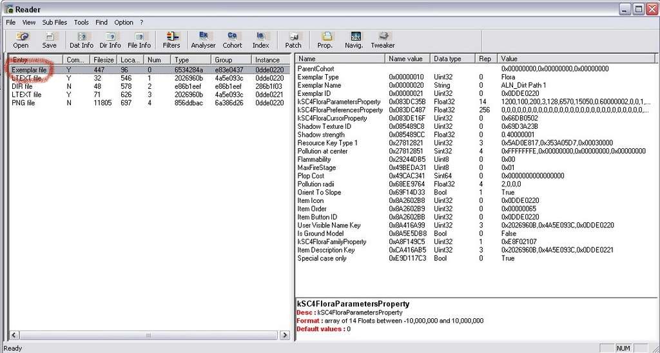660x353 pixels.
Task: Open the Prop. tool
Action: pos(325,40)
